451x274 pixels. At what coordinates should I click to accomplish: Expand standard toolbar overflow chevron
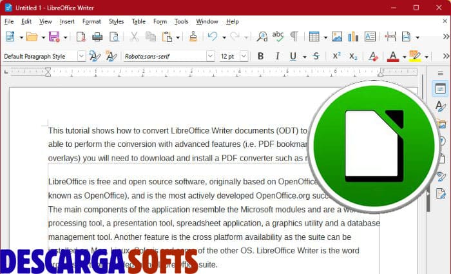click(446, 37)
